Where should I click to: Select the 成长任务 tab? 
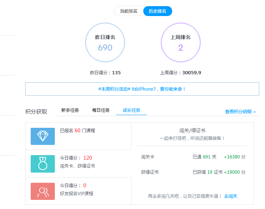[x=132, y=110]
